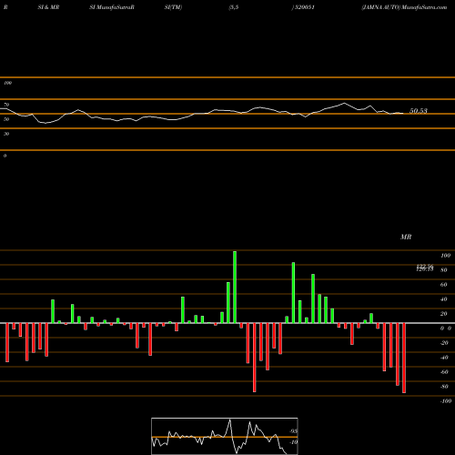
Task: Click the MR axis label 80
Action: 444,270
